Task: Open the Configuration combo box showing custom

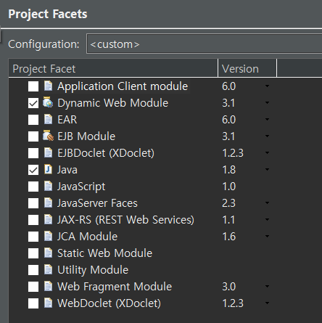Action: (x=205, y=44)
